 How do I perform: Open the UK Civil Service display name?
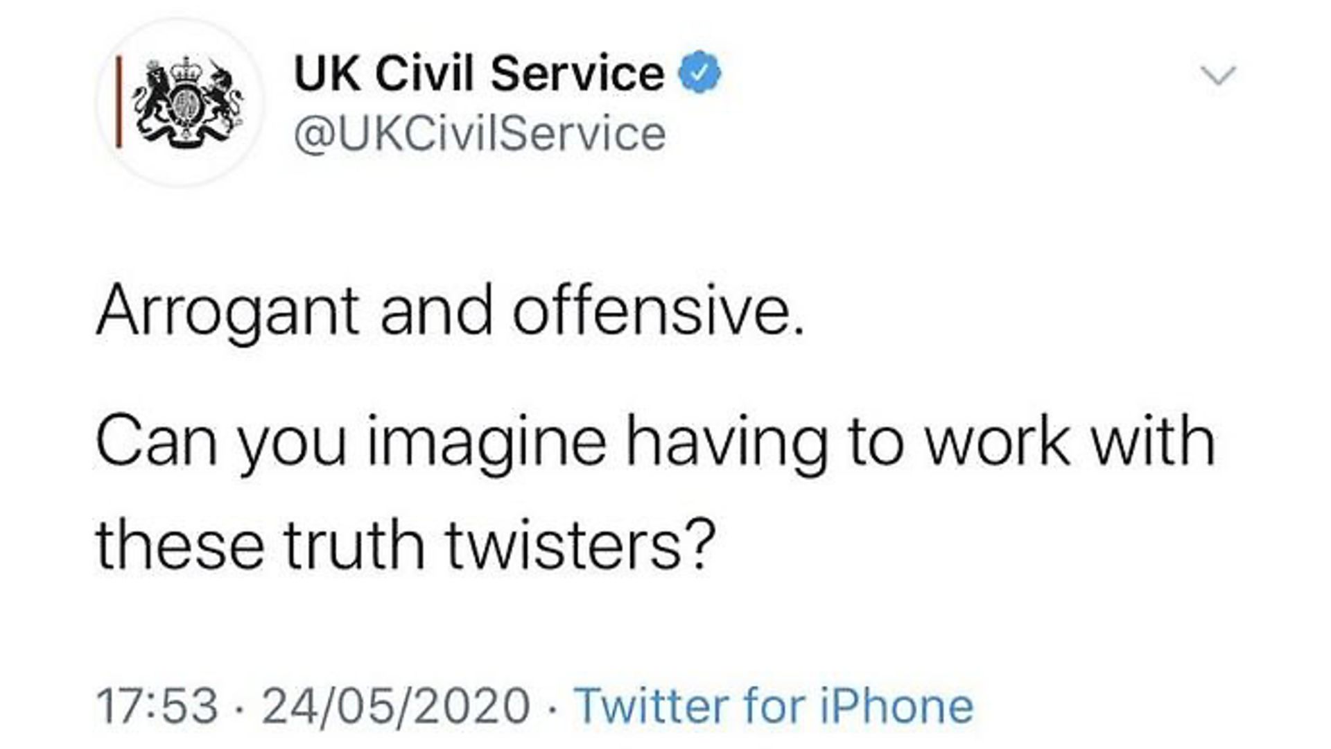point(479,73)
